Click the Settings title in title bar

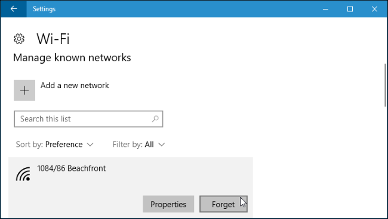(x=44, y=9)
